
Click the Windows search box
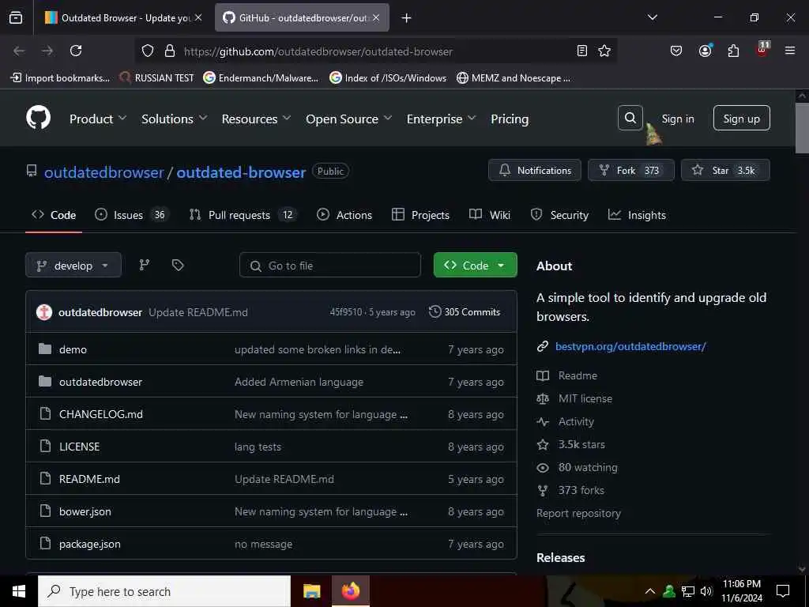tap(164, 591)
